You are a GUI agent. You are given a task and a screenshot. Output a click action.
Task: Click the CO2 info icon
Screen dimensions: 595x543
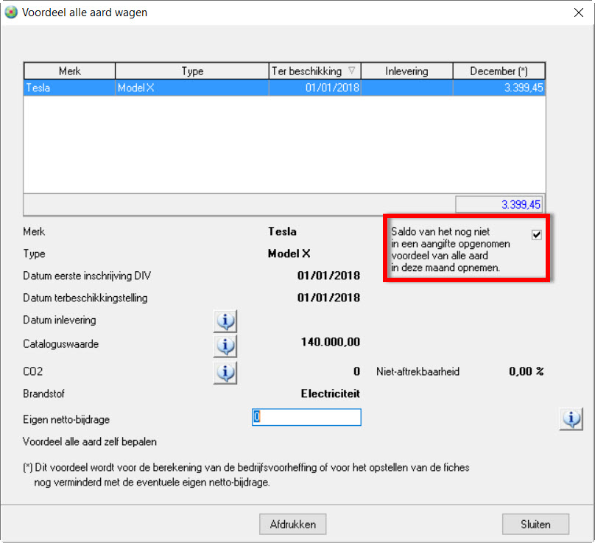click(225, 372)
